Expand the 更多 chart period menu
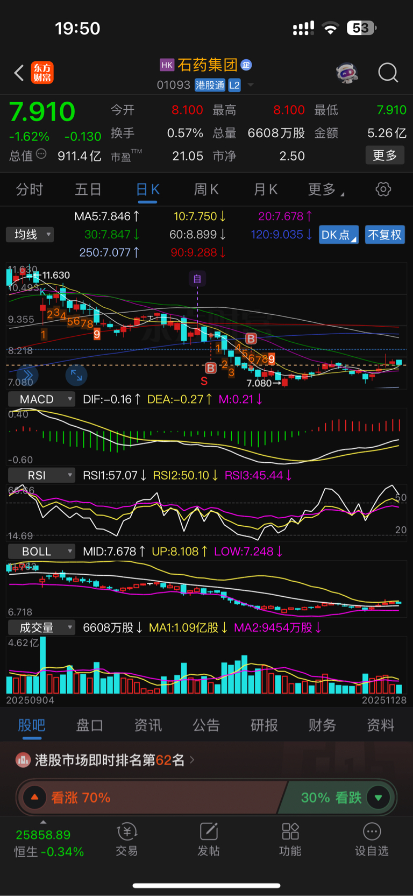Image resolution: width=413 pixels, height=896 pixels. pyautogui.click(x=326, y=189)
